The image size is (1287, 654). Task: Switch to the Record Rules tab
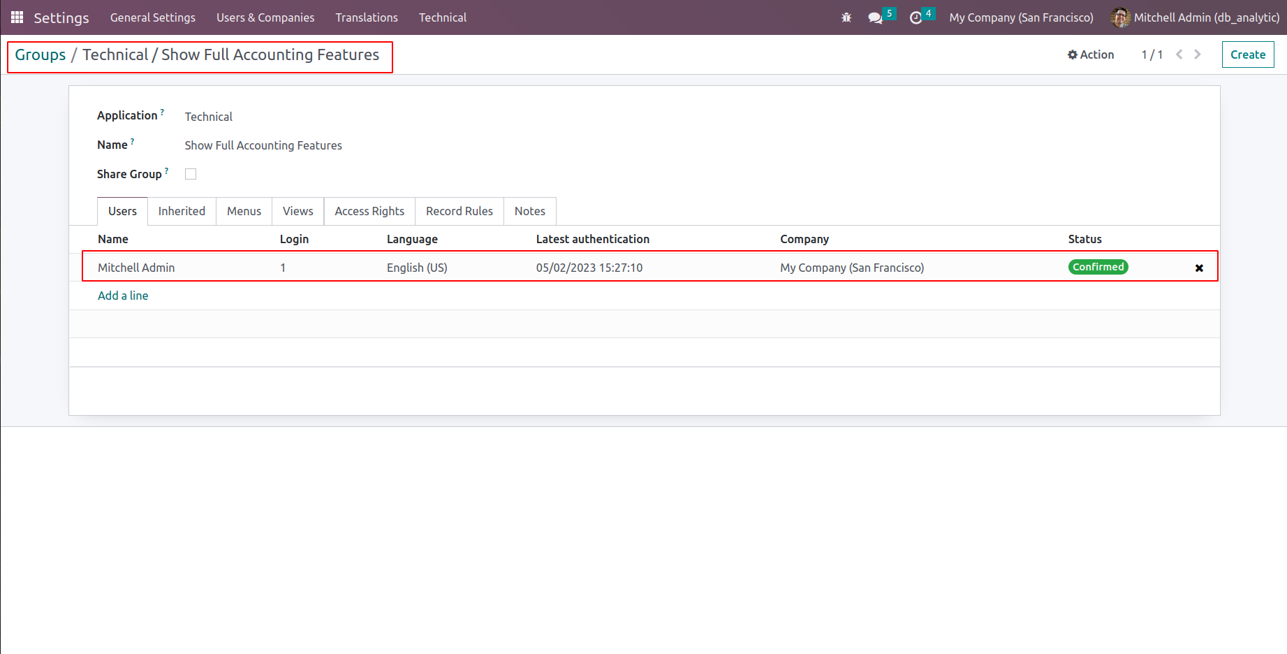click(459, 211)
